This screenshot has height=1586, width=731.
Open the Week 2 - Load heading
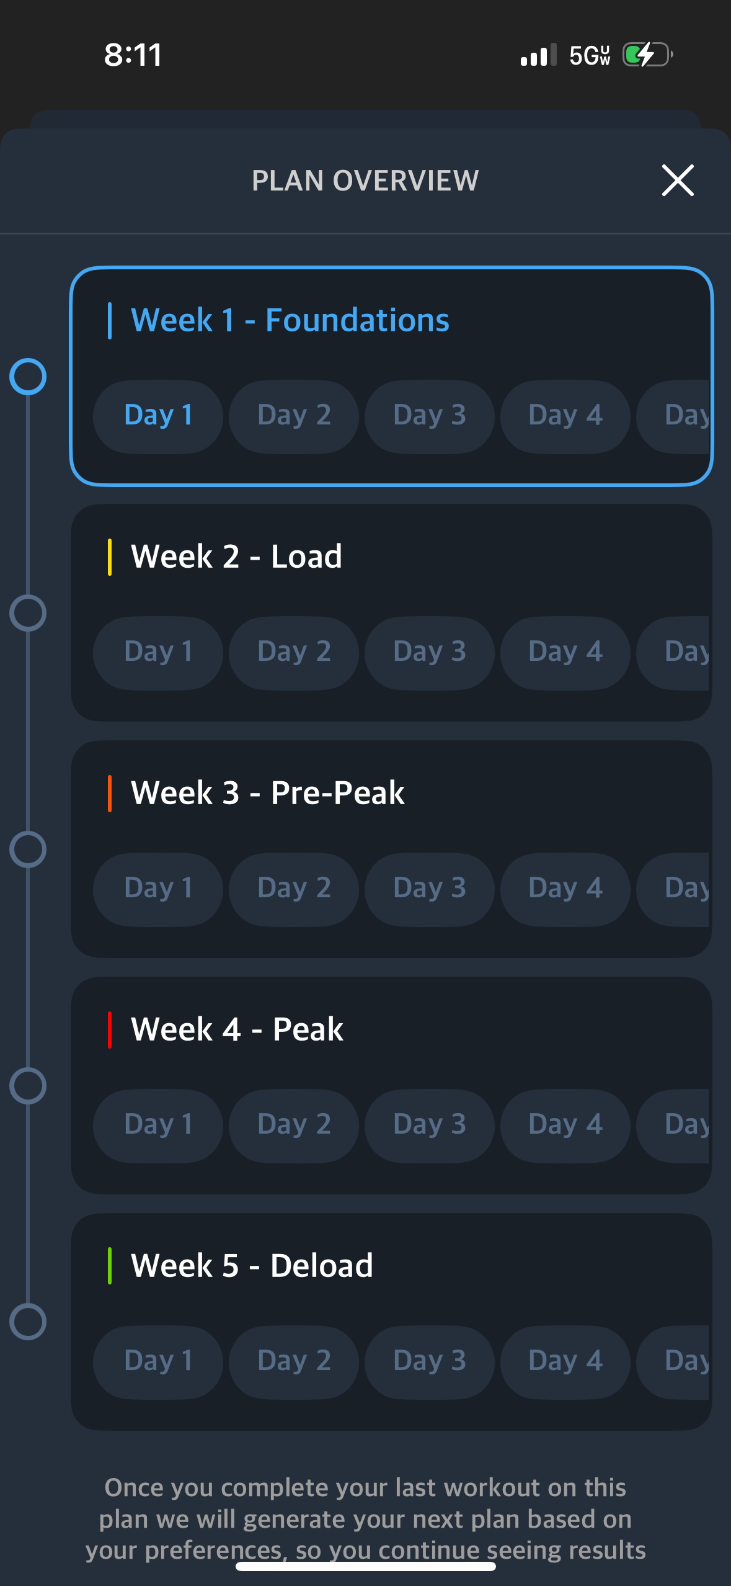tap(236, 557)
